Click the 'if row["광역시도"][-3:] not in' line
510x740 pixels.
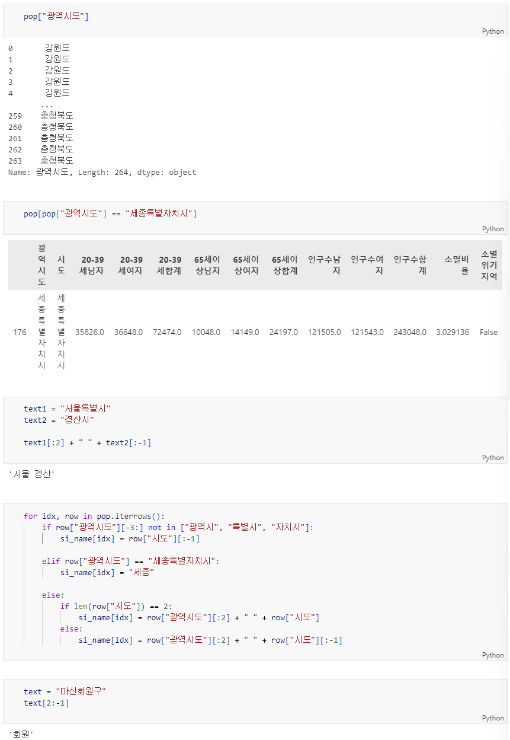[178, 527]
